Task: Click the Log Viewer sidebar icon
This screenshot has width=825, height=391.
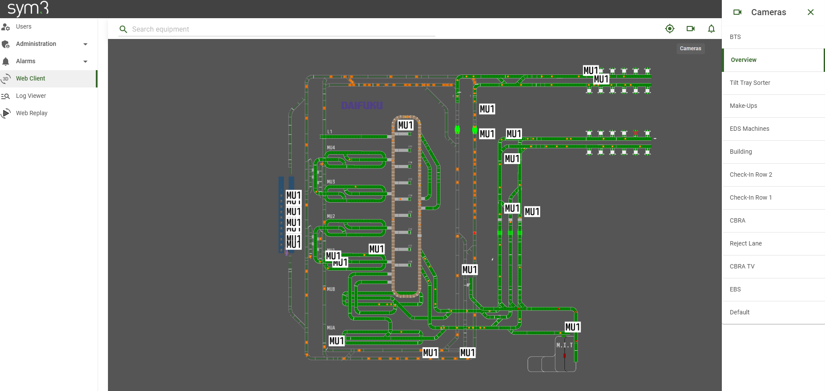Action: [x=6, y=96]
